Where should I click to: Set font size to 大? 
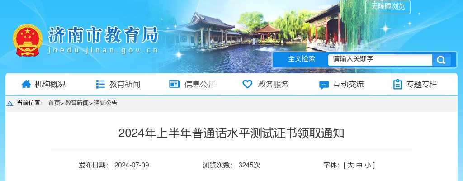coord(350,165)
